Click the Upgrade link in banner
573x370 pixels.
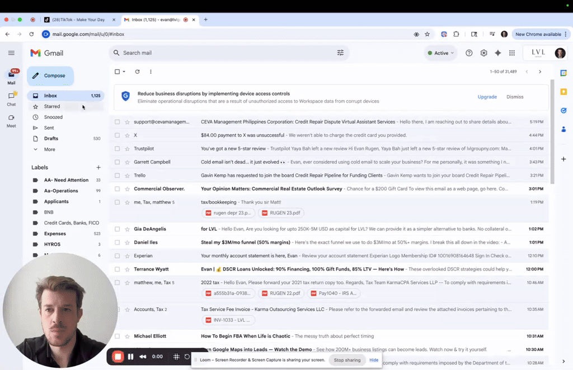pos(487,97)
